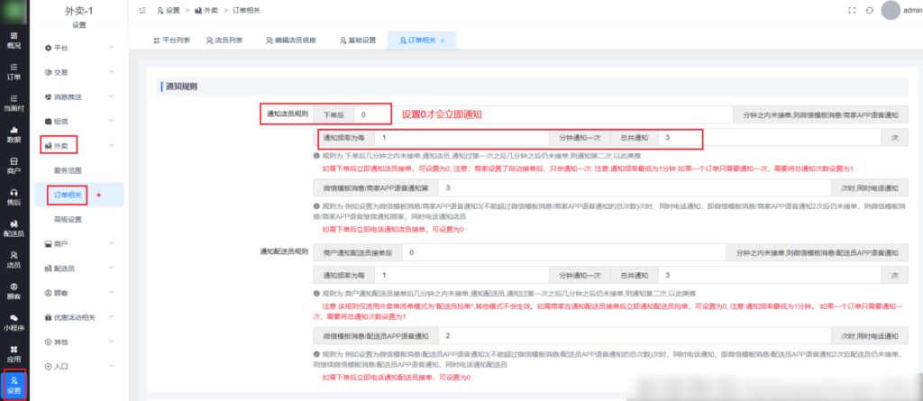Click the admin avatar
This screenshot has height=401, width=923.
point(891,10)
